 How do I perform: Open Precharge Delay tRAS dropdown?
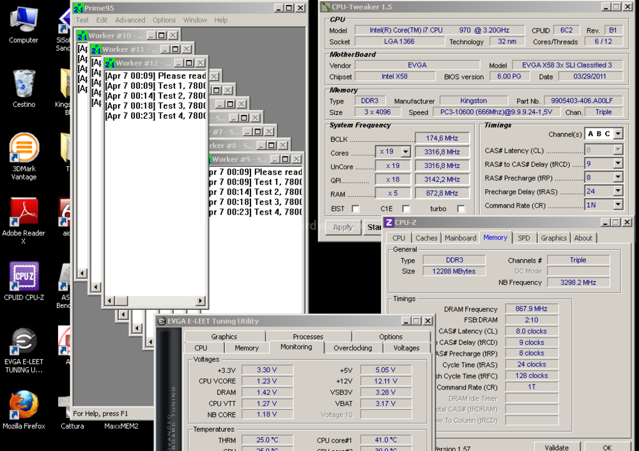point(618,191)
